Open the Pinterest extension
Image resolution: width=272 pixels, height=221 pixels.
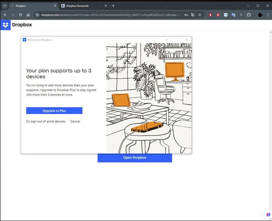(x=218, y=15)
